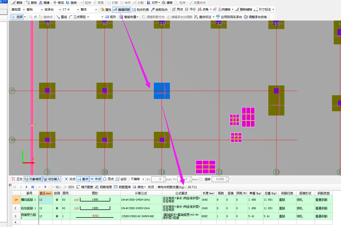Select the 直线 line drawing tool
Image resolution: width=341 pixels, height=227 pixels.
pos(62,17)
